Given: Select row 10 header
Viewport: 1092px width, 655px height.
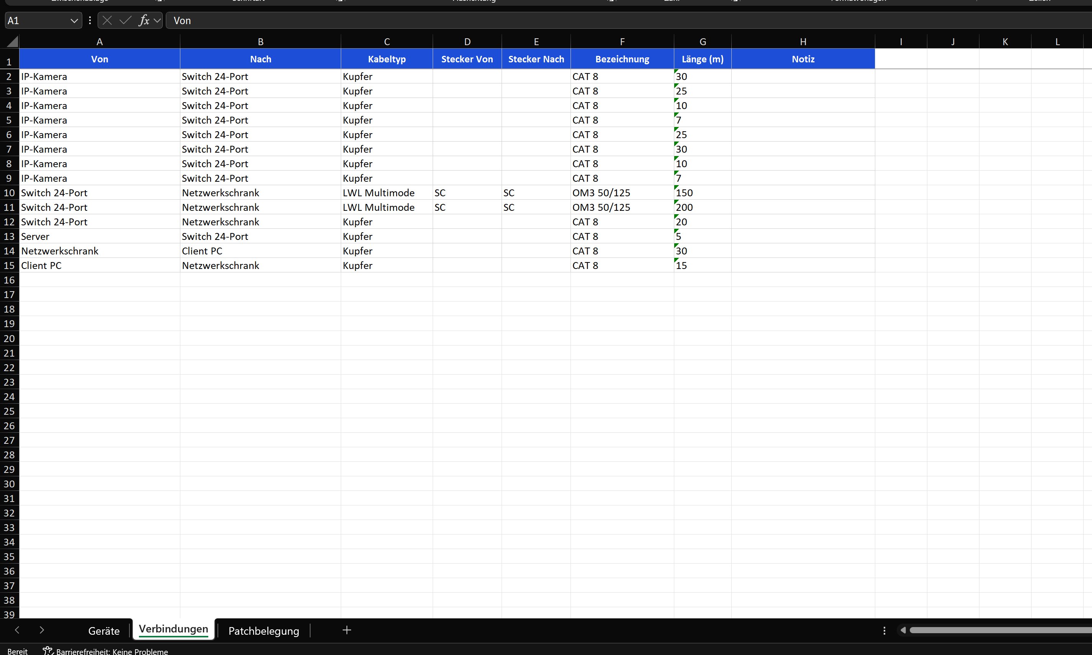Looking at the screenshot, I should pyautogui.click(x=9, y=193).
